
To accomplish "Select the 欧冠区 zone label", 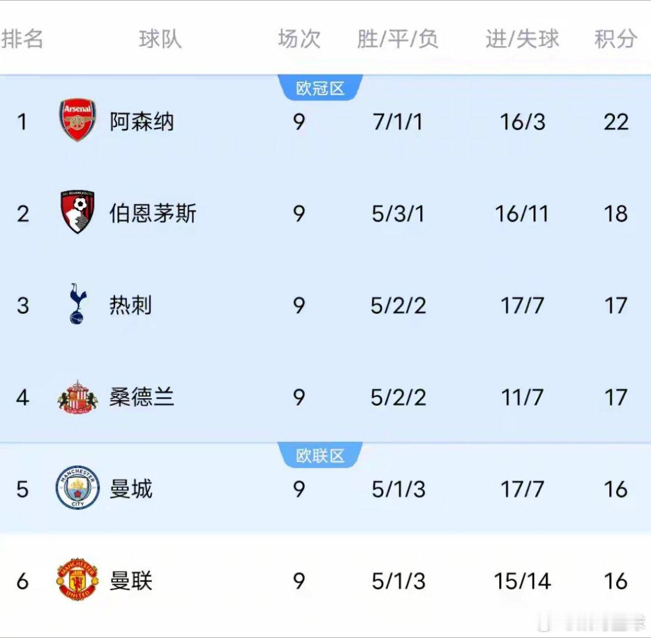I will pos(320,89).
